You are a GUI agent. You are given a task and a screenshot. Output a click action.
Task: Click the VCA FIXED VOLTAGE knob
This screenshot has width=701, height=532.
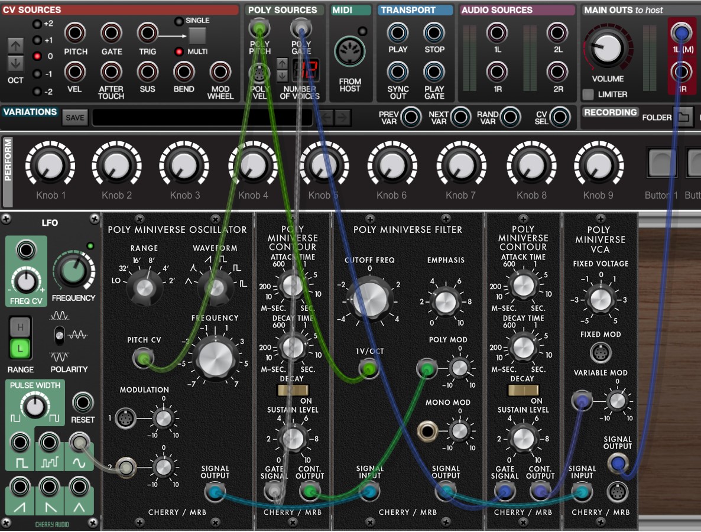601,300
